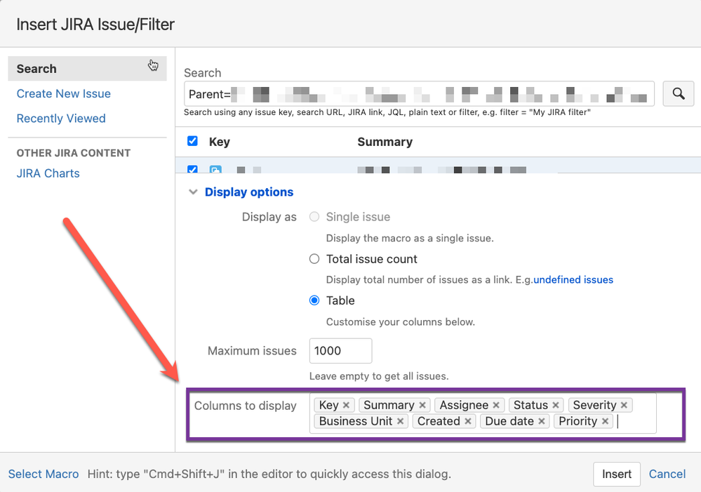Open Recently Viewed section

(61, 119)
